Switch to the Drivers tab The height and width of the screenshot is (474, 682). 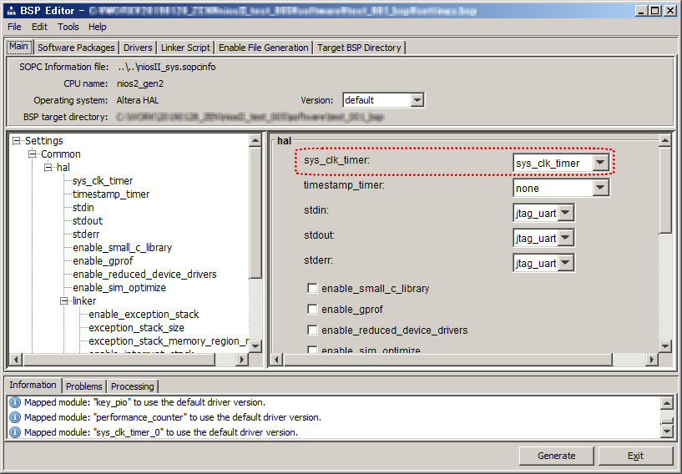pyautogui.click(x=138, y=48)
